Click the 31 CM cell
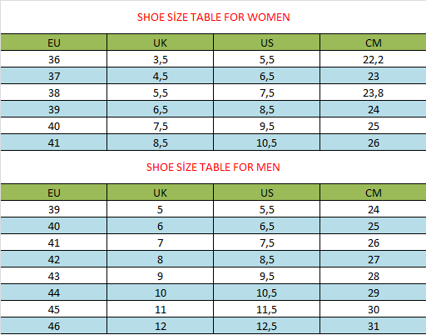426x335 pixels. (373, 326)
